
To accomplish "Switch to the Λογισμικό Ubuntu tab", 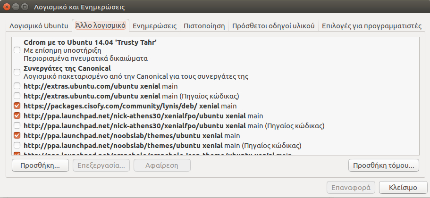I will 39,26.
